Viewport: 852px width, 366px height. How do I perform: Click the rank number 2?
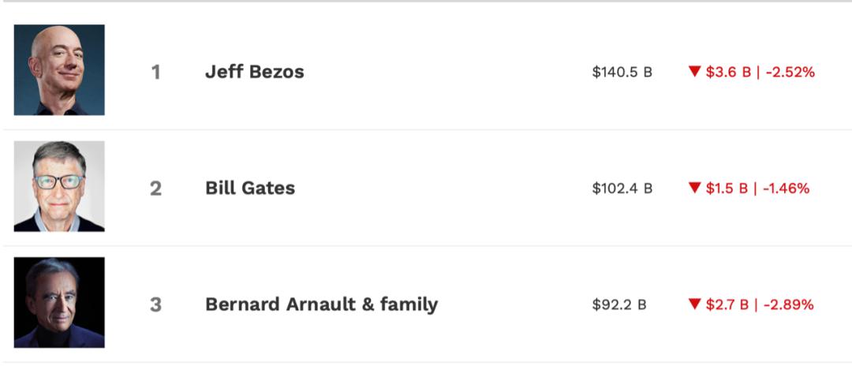(x=155, y=189)
